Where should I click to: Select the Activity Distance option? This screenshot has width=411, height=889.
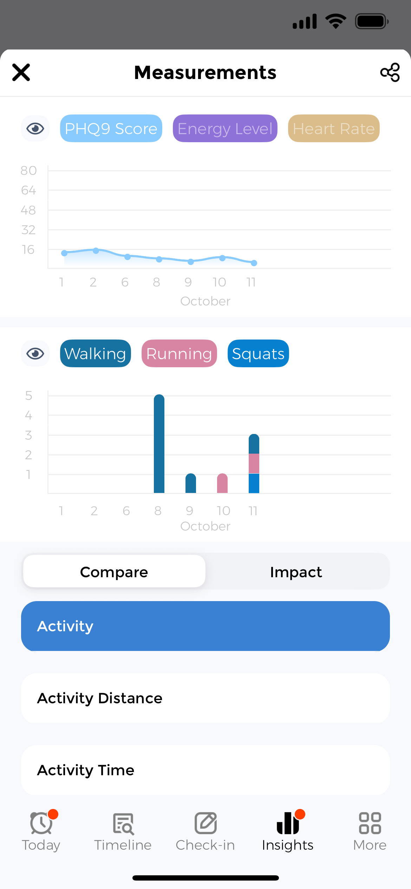point(205,698)
